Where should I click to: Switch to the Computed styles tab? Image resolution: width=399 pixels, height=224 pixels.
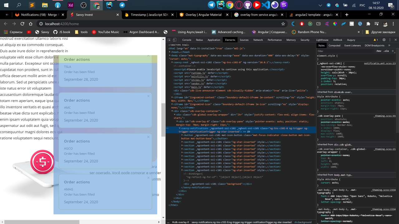pyautogui.click(x=334, y=45)
